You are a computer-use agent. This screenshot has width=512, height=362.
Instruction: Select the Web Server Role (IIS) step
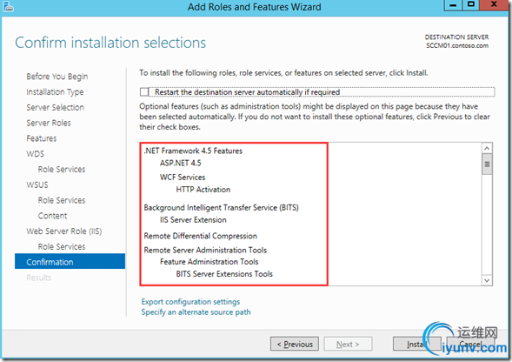pos(64,231)
